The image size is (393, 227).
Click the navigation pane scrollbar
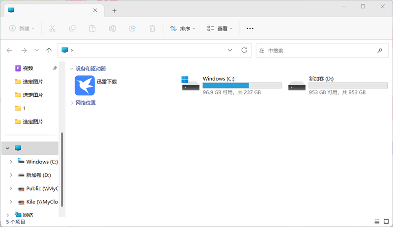62,170
